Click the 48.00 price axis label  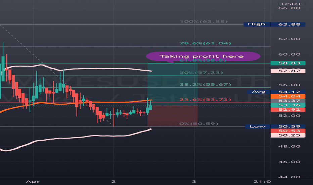point(289,146)
